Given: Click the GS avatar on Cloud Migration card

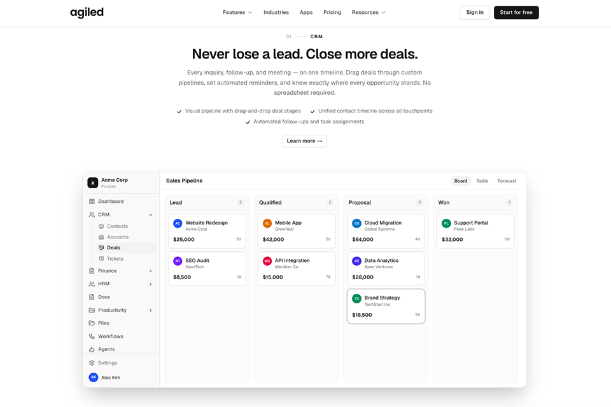Looking at the screenshot, I should 356,223.
